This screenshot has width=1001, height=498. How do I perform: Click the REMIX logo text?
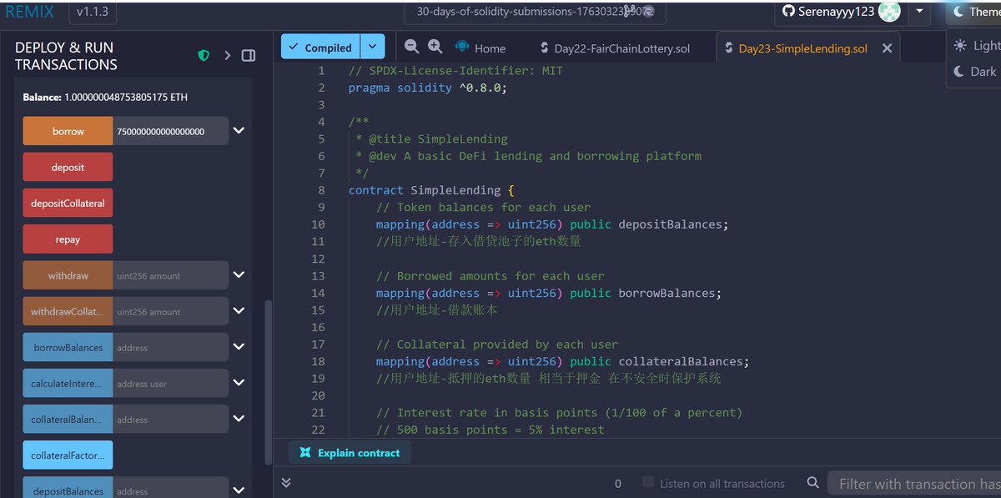pyautogui.click(x=29, y=12)
